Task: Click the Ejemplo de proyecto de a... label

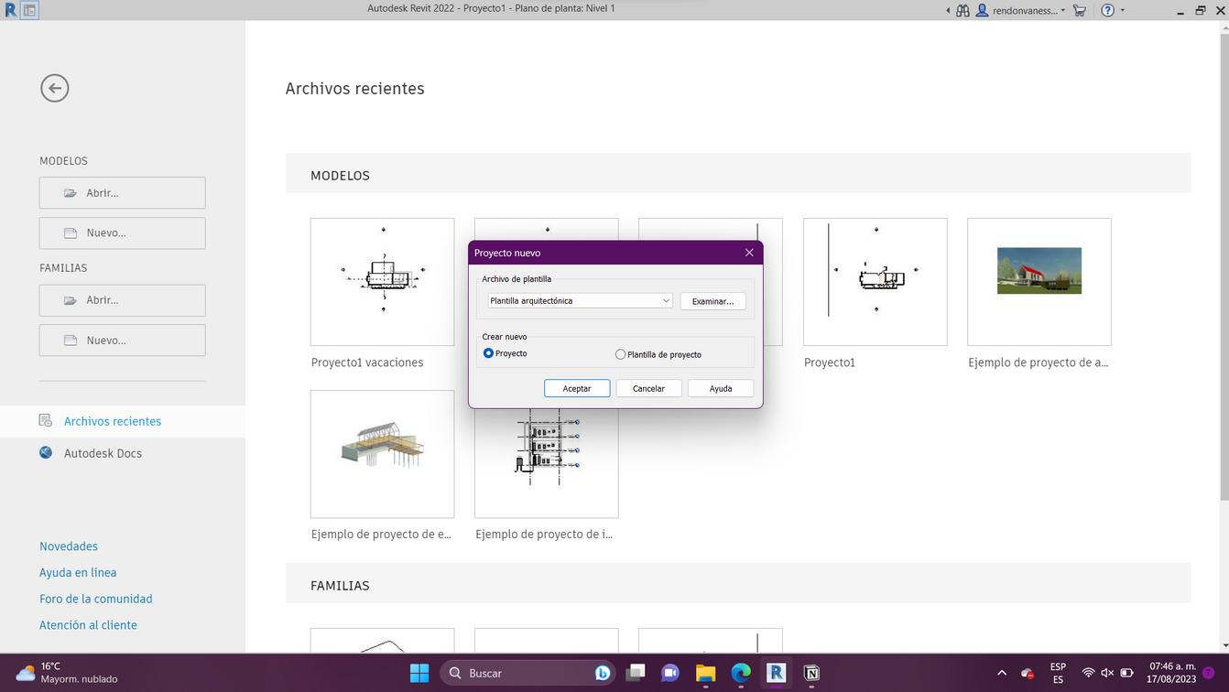Action: (x=1039, y=362)
